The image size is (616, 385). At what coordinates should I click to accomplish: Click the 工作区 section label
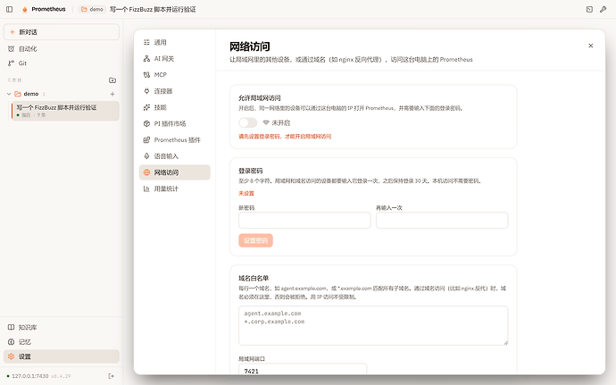(14, 80)
